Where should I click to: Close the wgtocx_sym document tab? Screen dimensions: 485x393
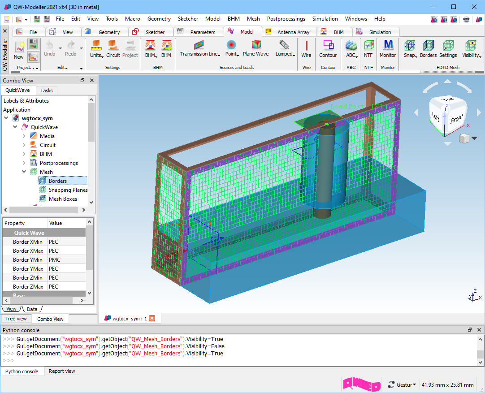click(152, 318)
